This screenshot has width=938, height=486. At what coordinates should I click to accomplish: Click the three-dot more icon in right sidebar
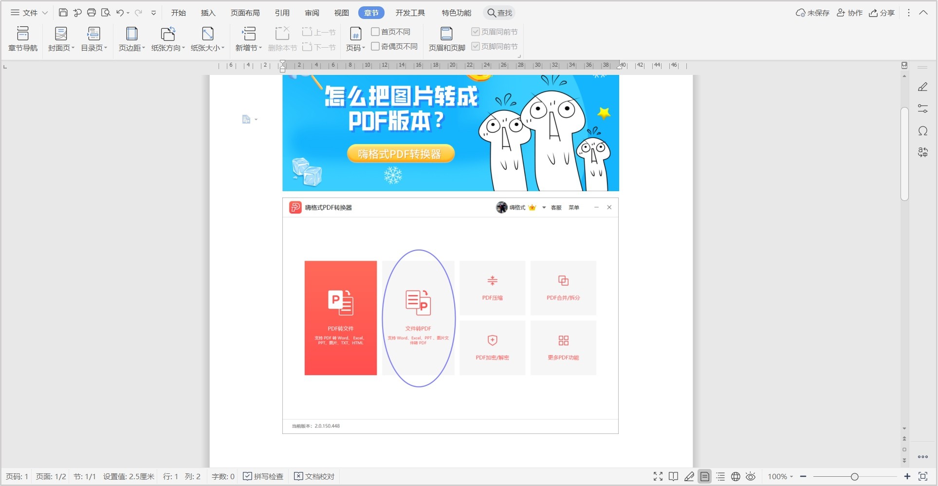922,457
